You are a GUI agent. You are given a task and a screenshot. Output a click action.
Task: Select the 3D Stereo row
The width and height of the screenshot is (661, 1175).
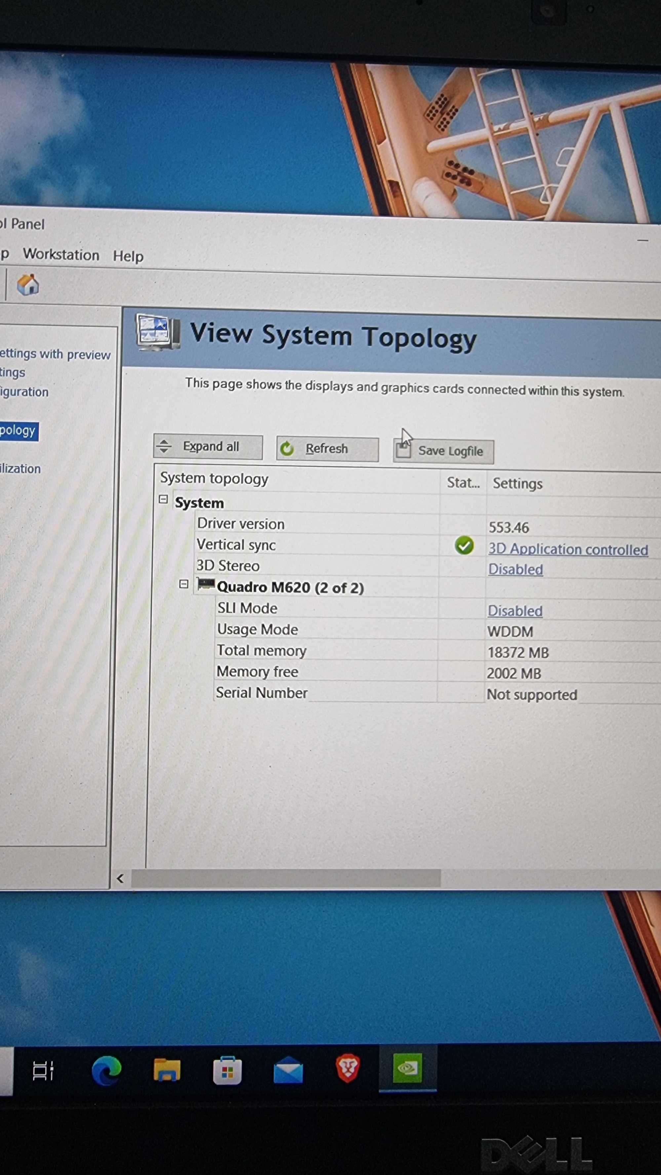(228, 566)
